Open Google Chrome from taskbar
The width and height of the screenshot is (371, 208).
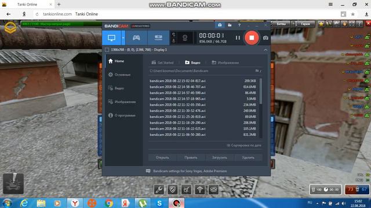click(x=109, y=203)
